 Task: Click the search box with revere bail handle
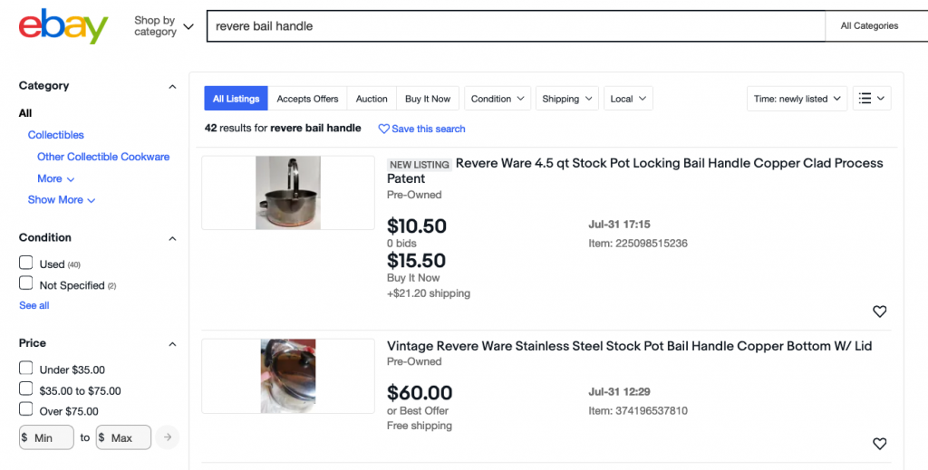516,26
